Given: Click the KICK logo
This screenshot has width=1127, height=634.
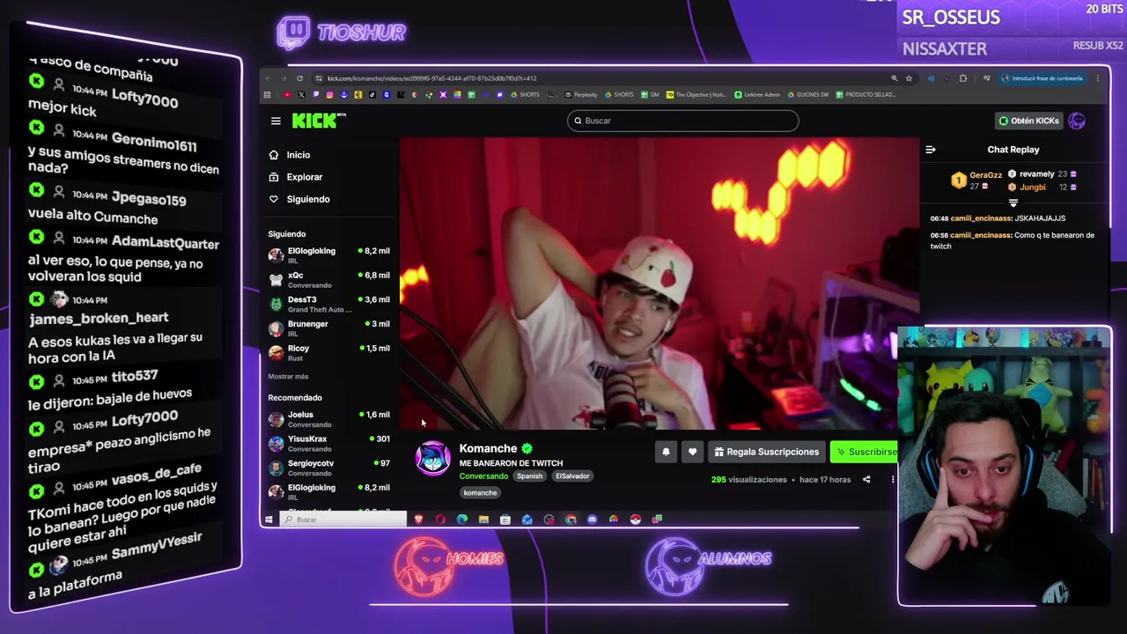Looking at the screenshot, I should [319, 121].
